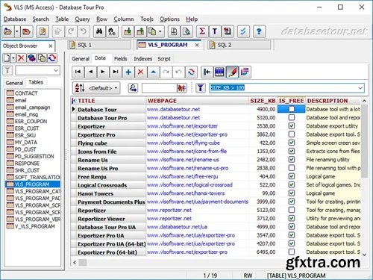Click the import data green down-arrow icon

tap(128, 31)
